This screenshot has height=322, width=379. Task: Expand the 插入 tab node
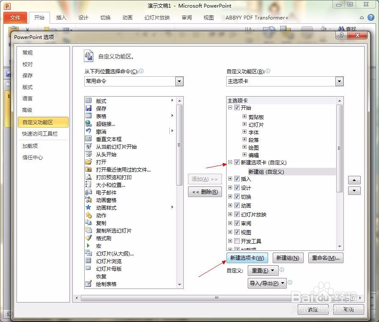pos(230,178)
